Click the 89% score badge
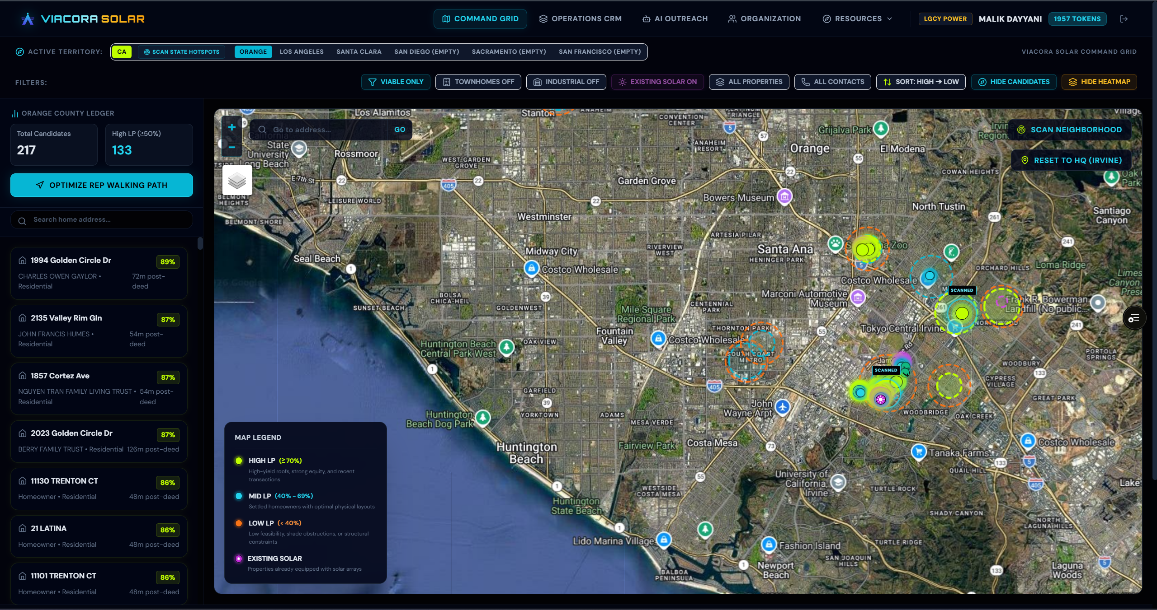This screenshot has width=1157, height=610. pos(167,262)
